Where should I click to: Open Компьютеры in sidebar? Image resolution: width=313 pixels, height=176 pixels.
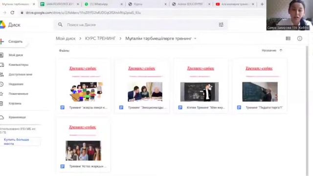[x=18, y=65]
